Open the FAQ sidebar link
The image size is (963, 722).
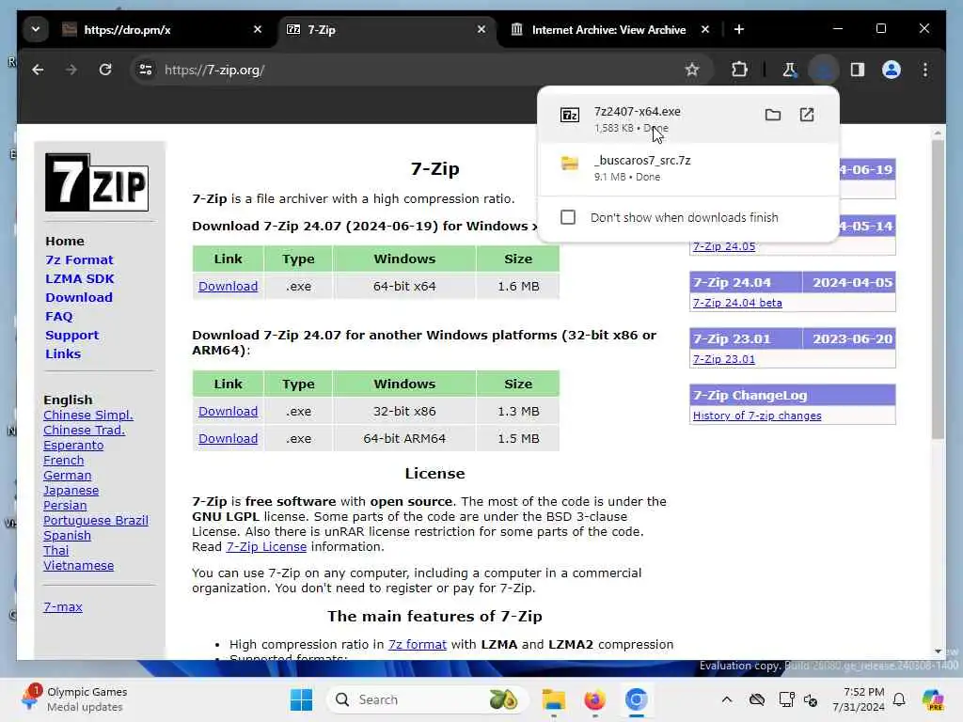(x=59, y=316)
